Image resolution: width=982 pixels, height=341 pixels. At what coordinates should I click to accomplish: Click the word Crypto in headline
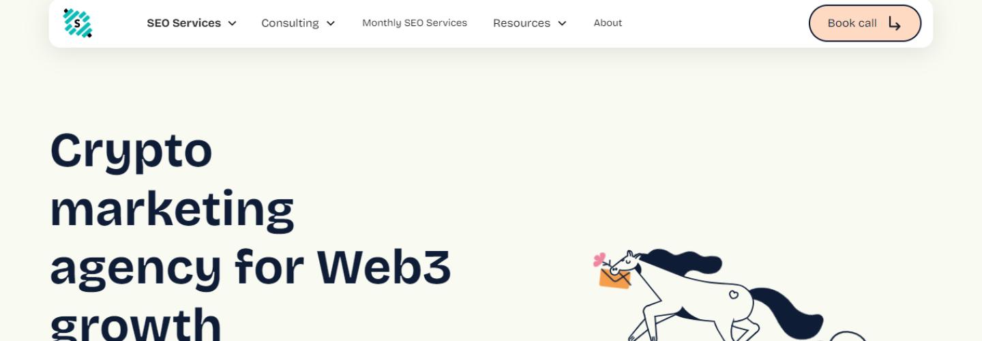131,151
